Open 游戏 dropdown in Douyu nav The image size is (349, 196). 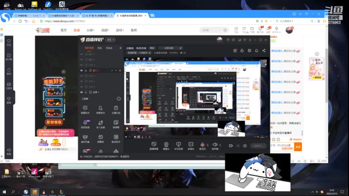click(x=120, y=30)
